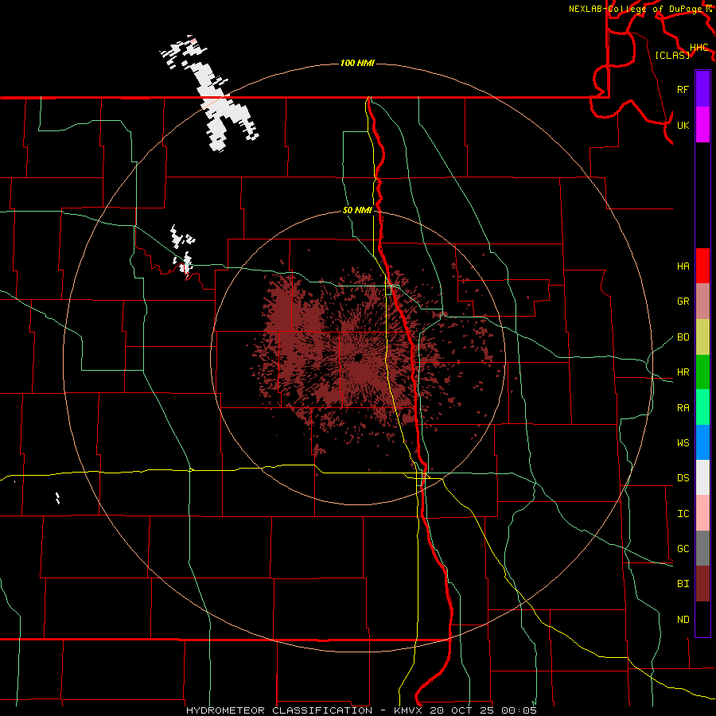The image size is (716, 716).
Task: Click the NEXLAB-College of DuPage credit text
Action: (x=635, y=9)
